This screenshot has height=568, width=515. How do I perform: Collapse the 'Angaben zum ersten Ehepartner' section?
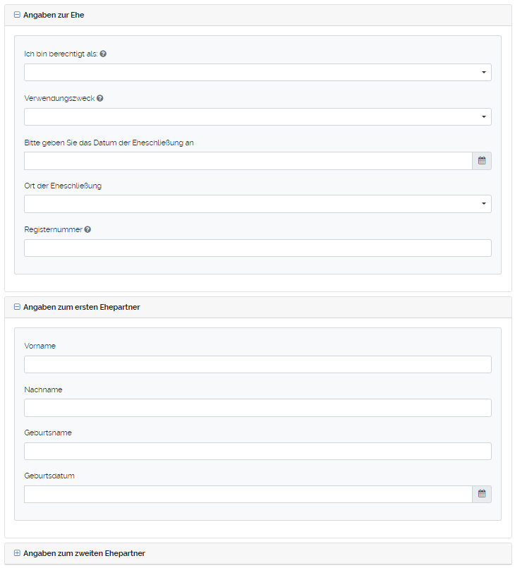point(17,307)
